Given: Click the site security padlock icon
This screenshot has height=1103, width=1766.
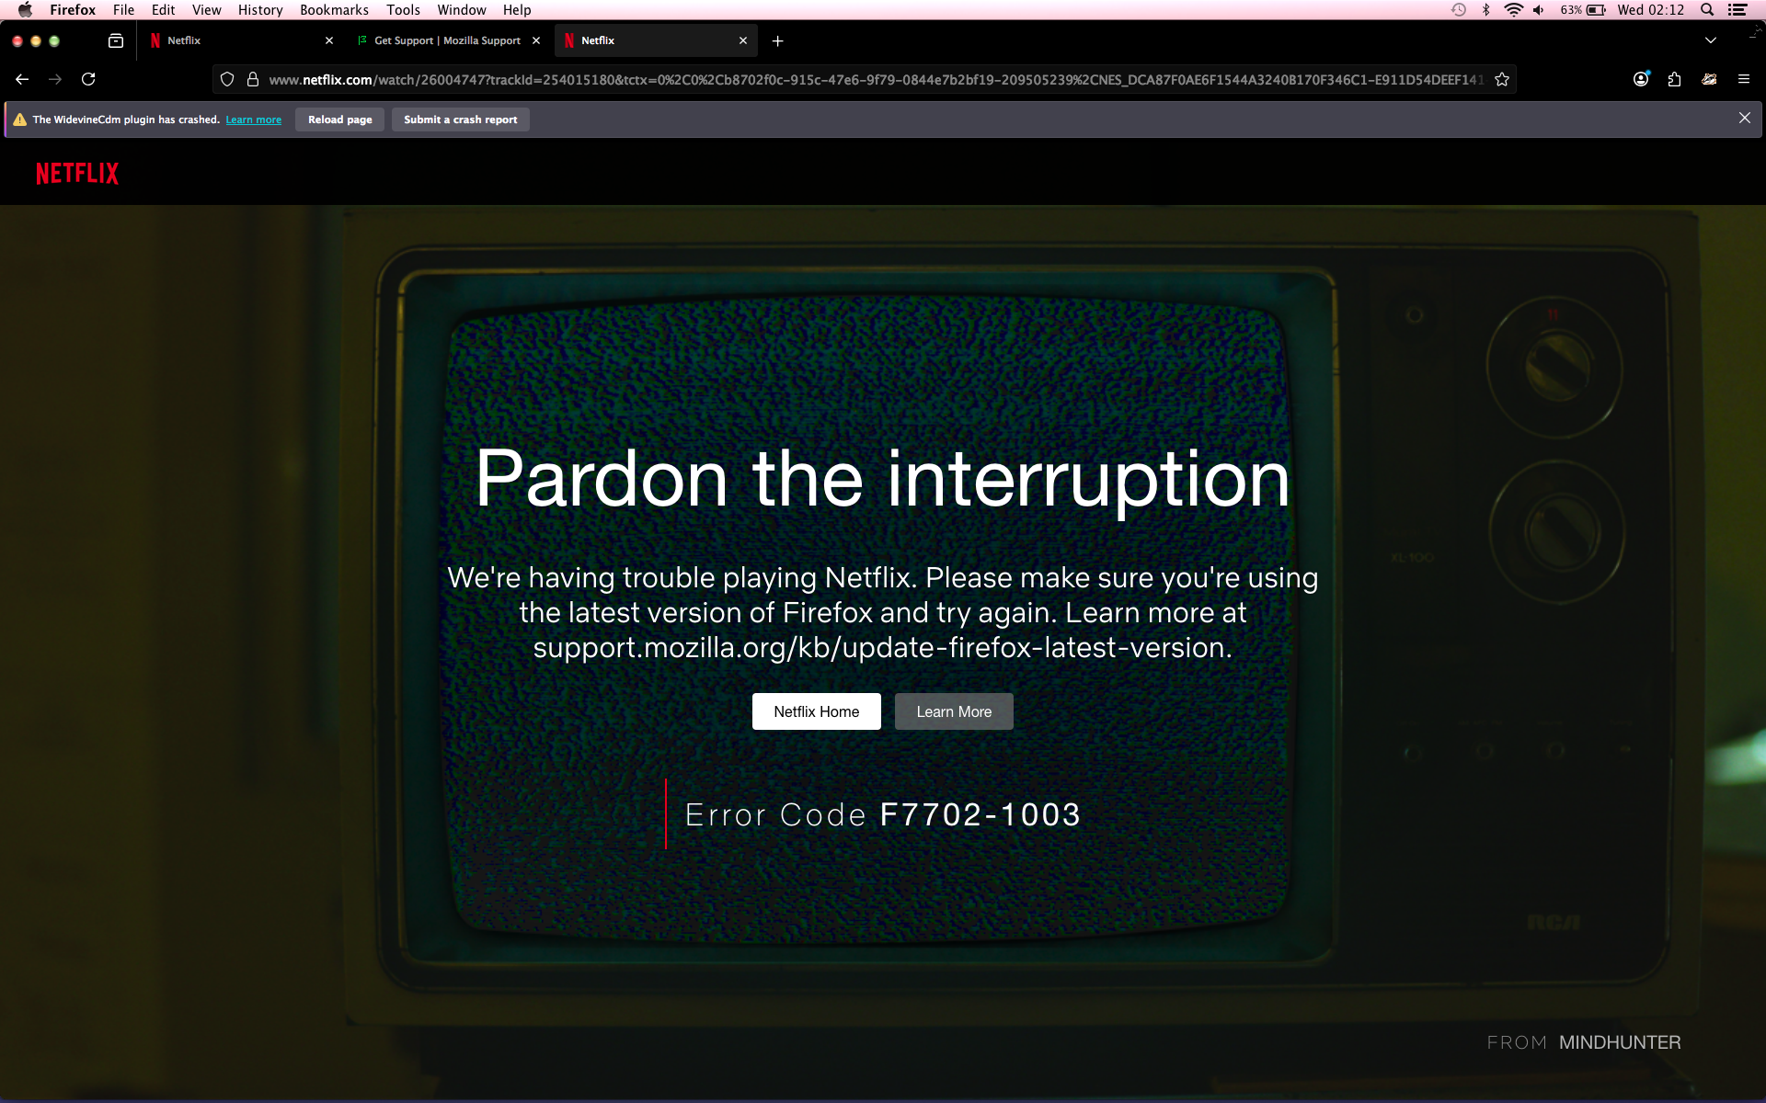Looking at the screenshot, I should tap(253, 79).
